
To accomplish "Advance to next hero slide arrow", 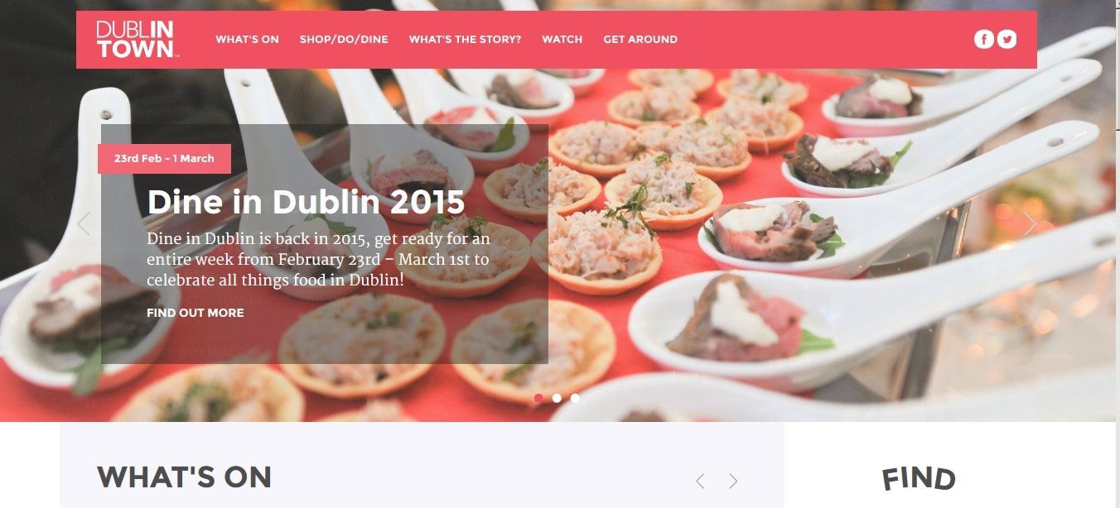I will click(1030, 223).
